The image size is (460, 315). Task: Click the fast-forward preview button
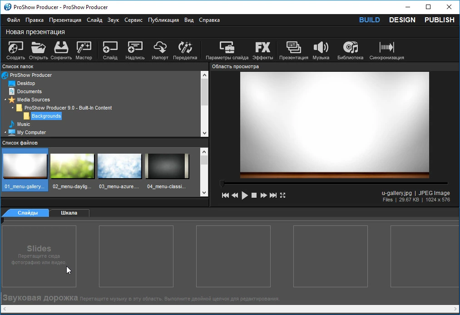coord(263,195)
